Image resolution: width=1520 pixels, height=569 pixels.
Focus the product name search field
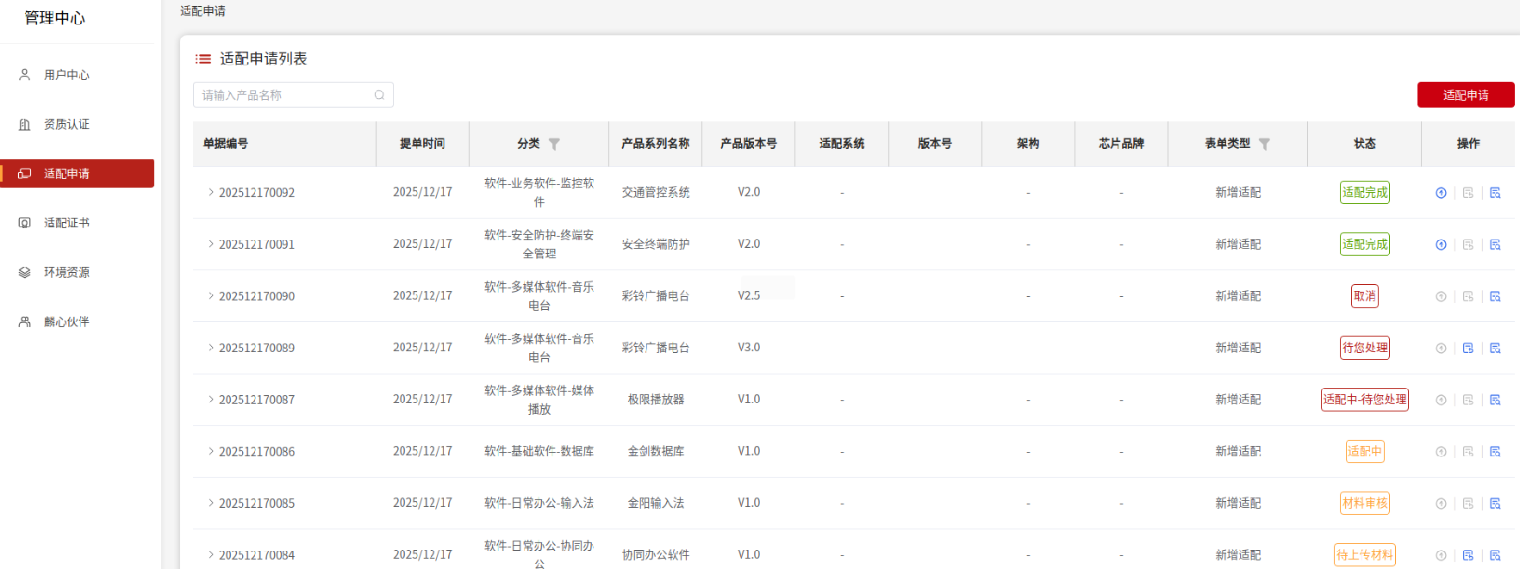(284, 95)
